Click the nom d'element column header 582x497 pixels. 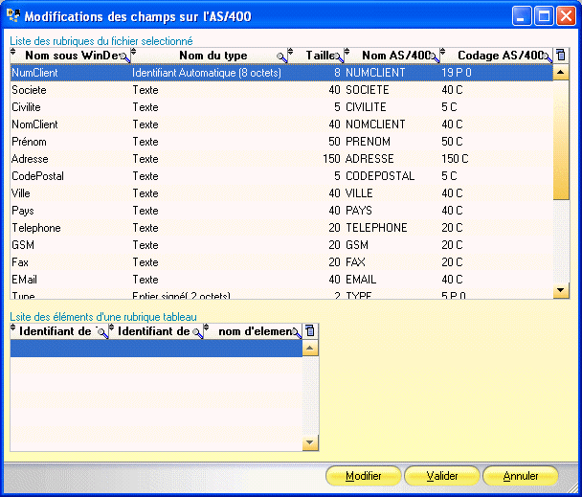click(x=253, y=331)
